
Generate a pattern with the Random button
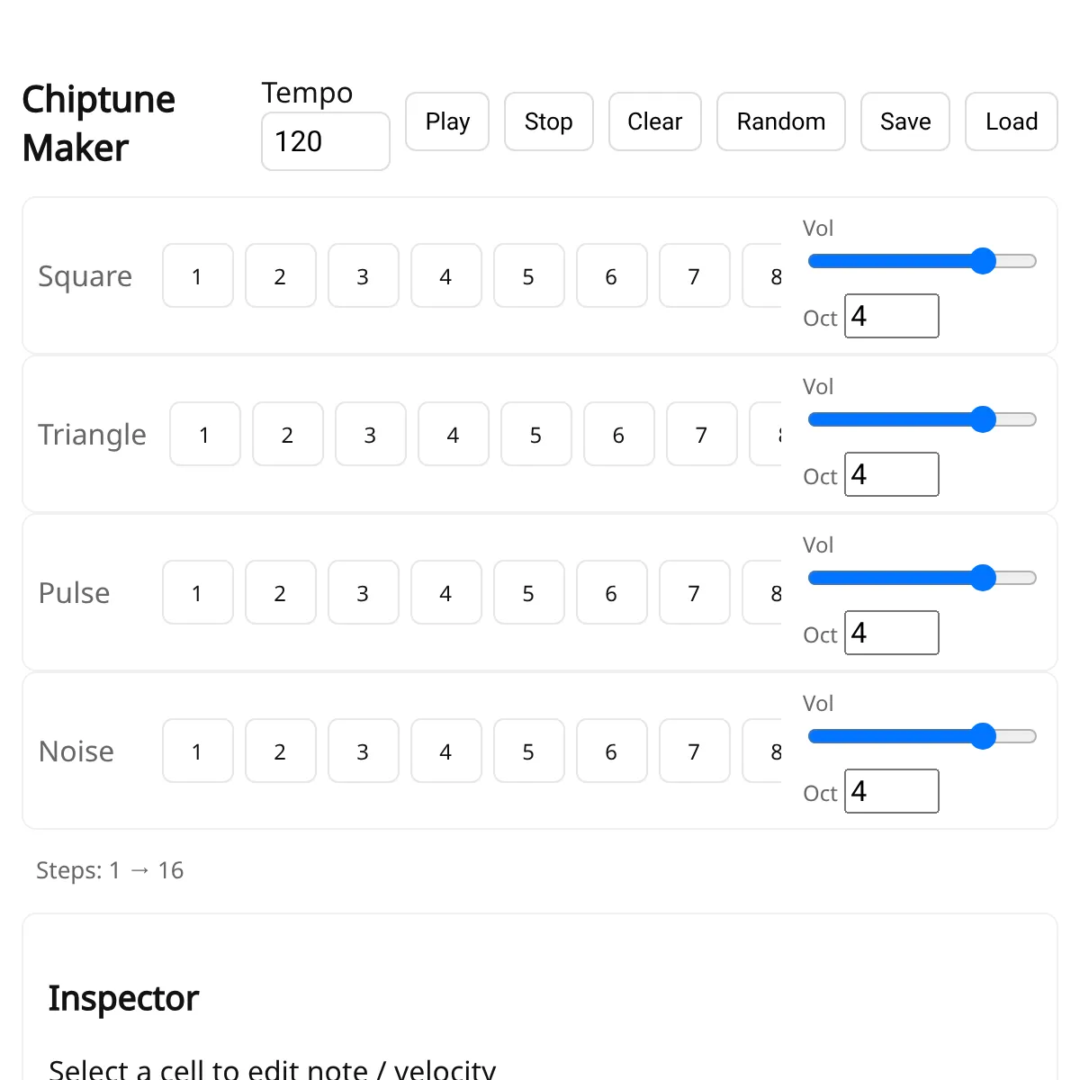780,121
